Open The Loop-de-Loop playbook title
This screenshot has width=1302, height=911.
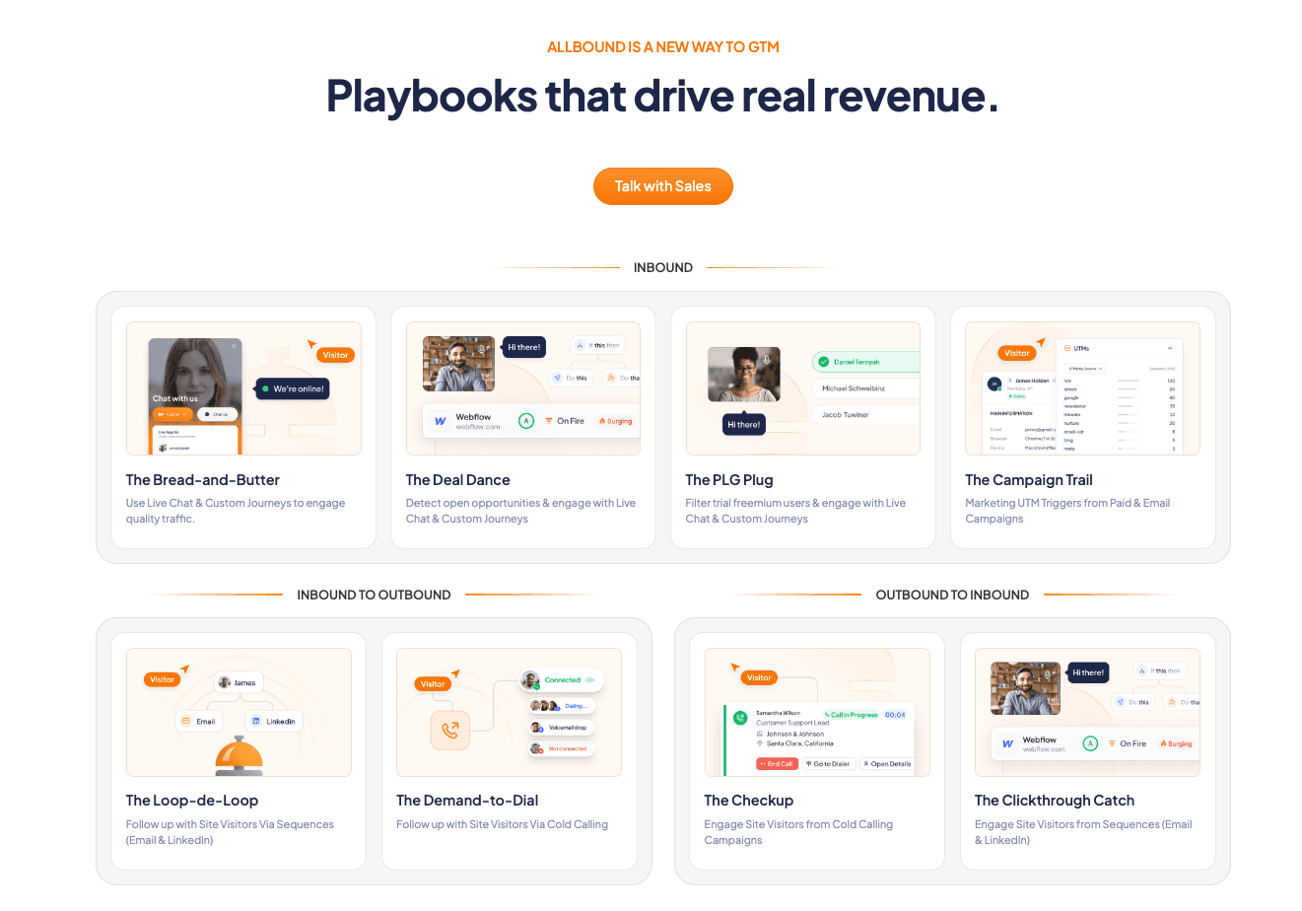pos(192,801)
